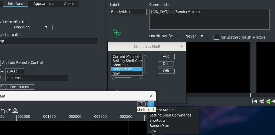Click the fit-to-time clock icon
This screenshot has height=135, width=275.
pos(15,111)
